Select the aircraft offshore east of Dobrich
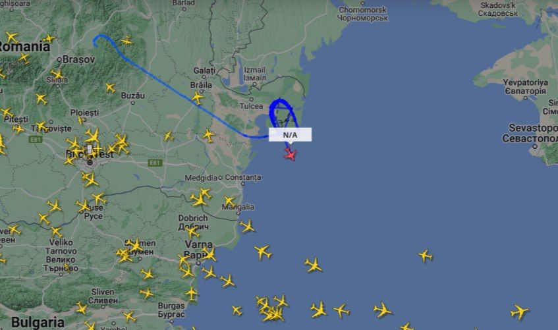This screenshot has height=330, width=558. (x=246, y=226)
